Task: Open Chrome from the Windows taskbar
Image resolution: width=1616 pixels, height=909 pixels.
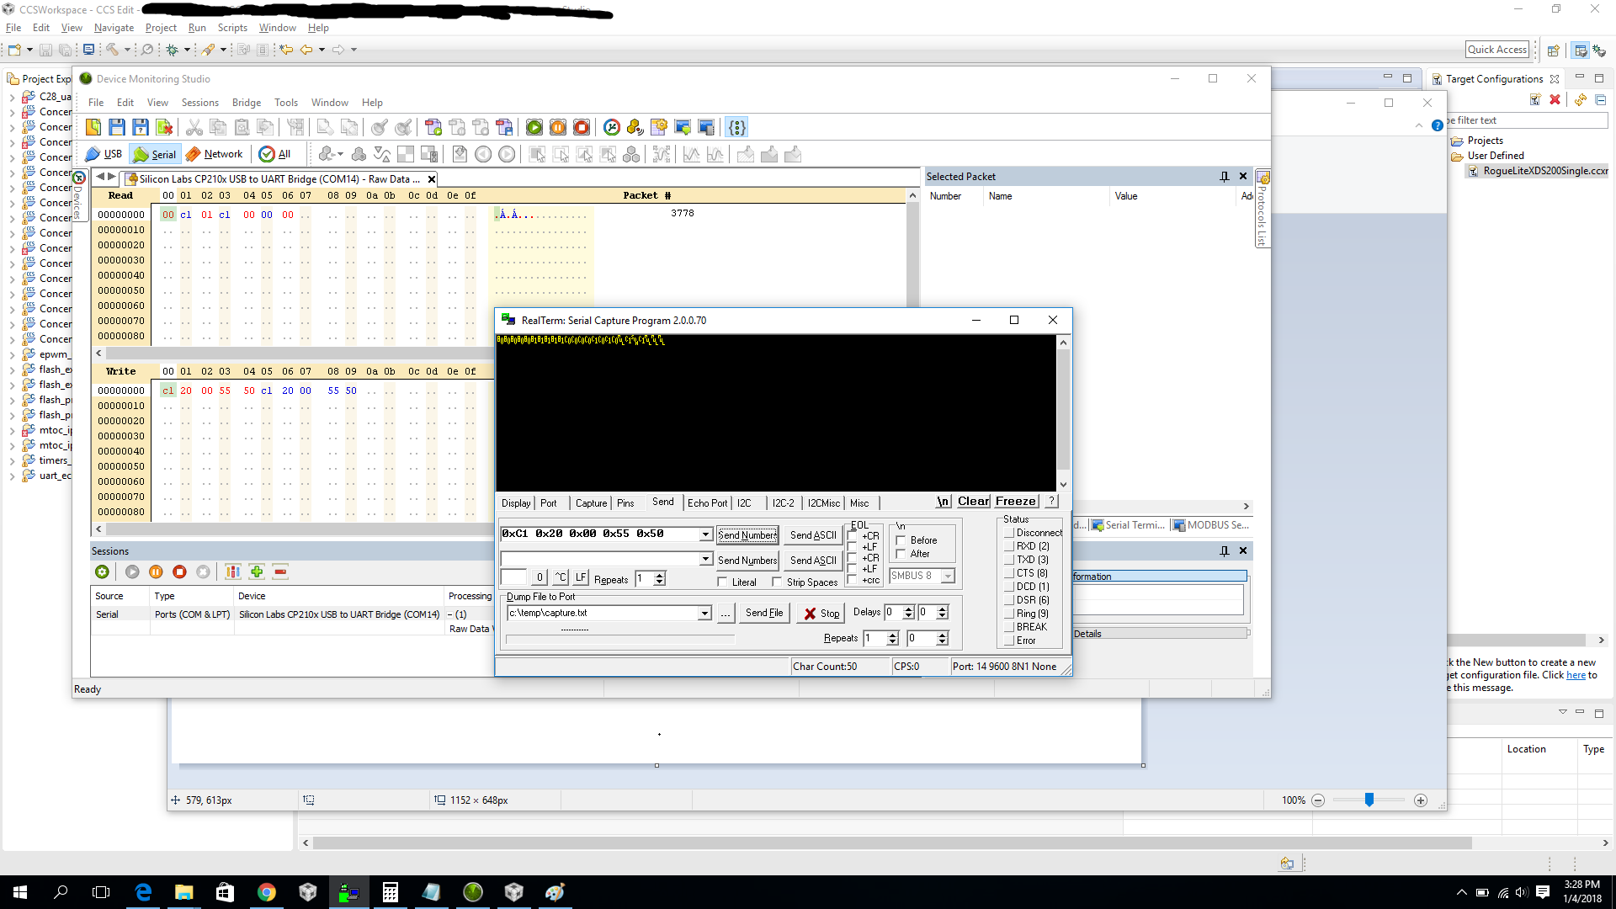Action: [266, 892]
